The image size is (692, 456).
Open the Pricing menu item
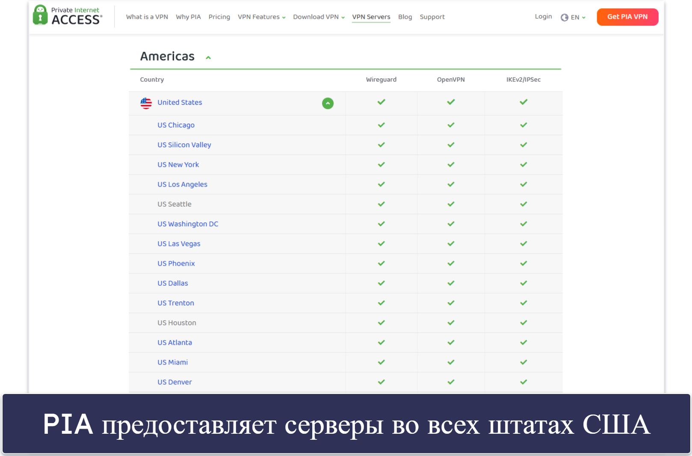pos(219,17)
